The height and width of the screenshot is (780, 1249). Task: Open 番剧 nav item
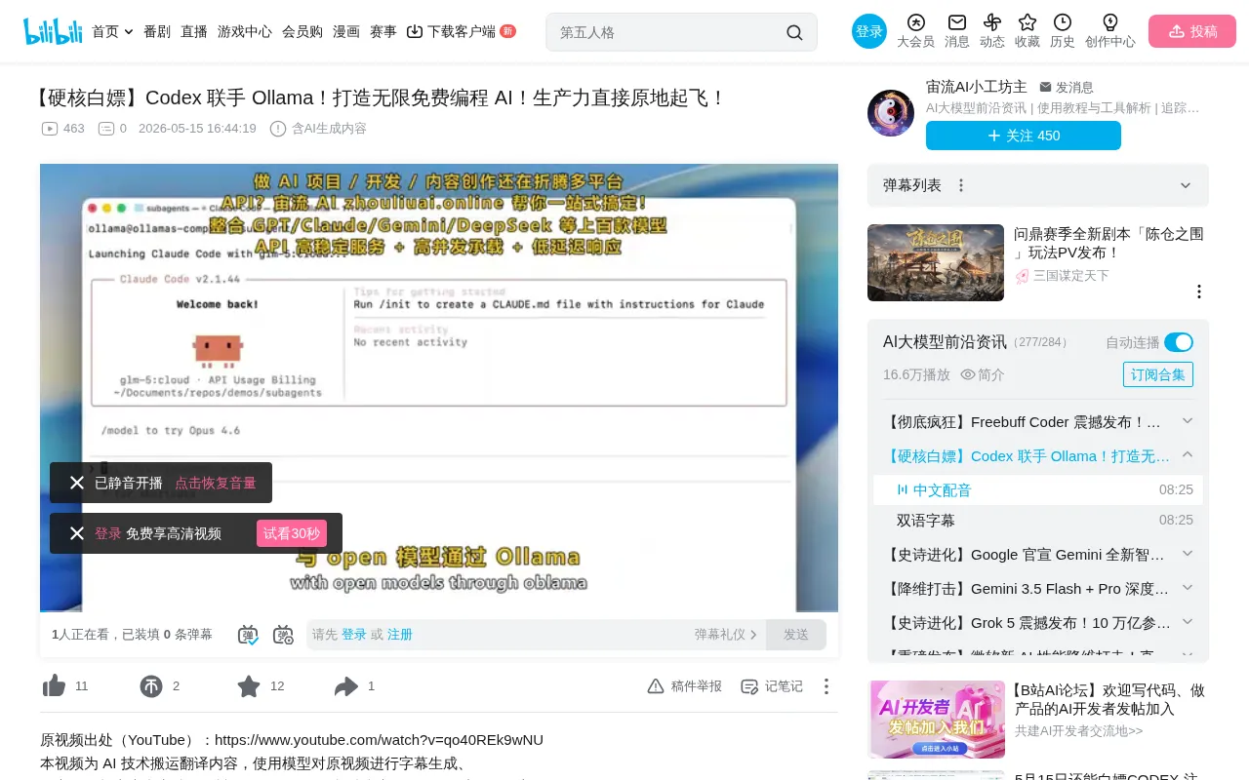click(x=157, y=31)
